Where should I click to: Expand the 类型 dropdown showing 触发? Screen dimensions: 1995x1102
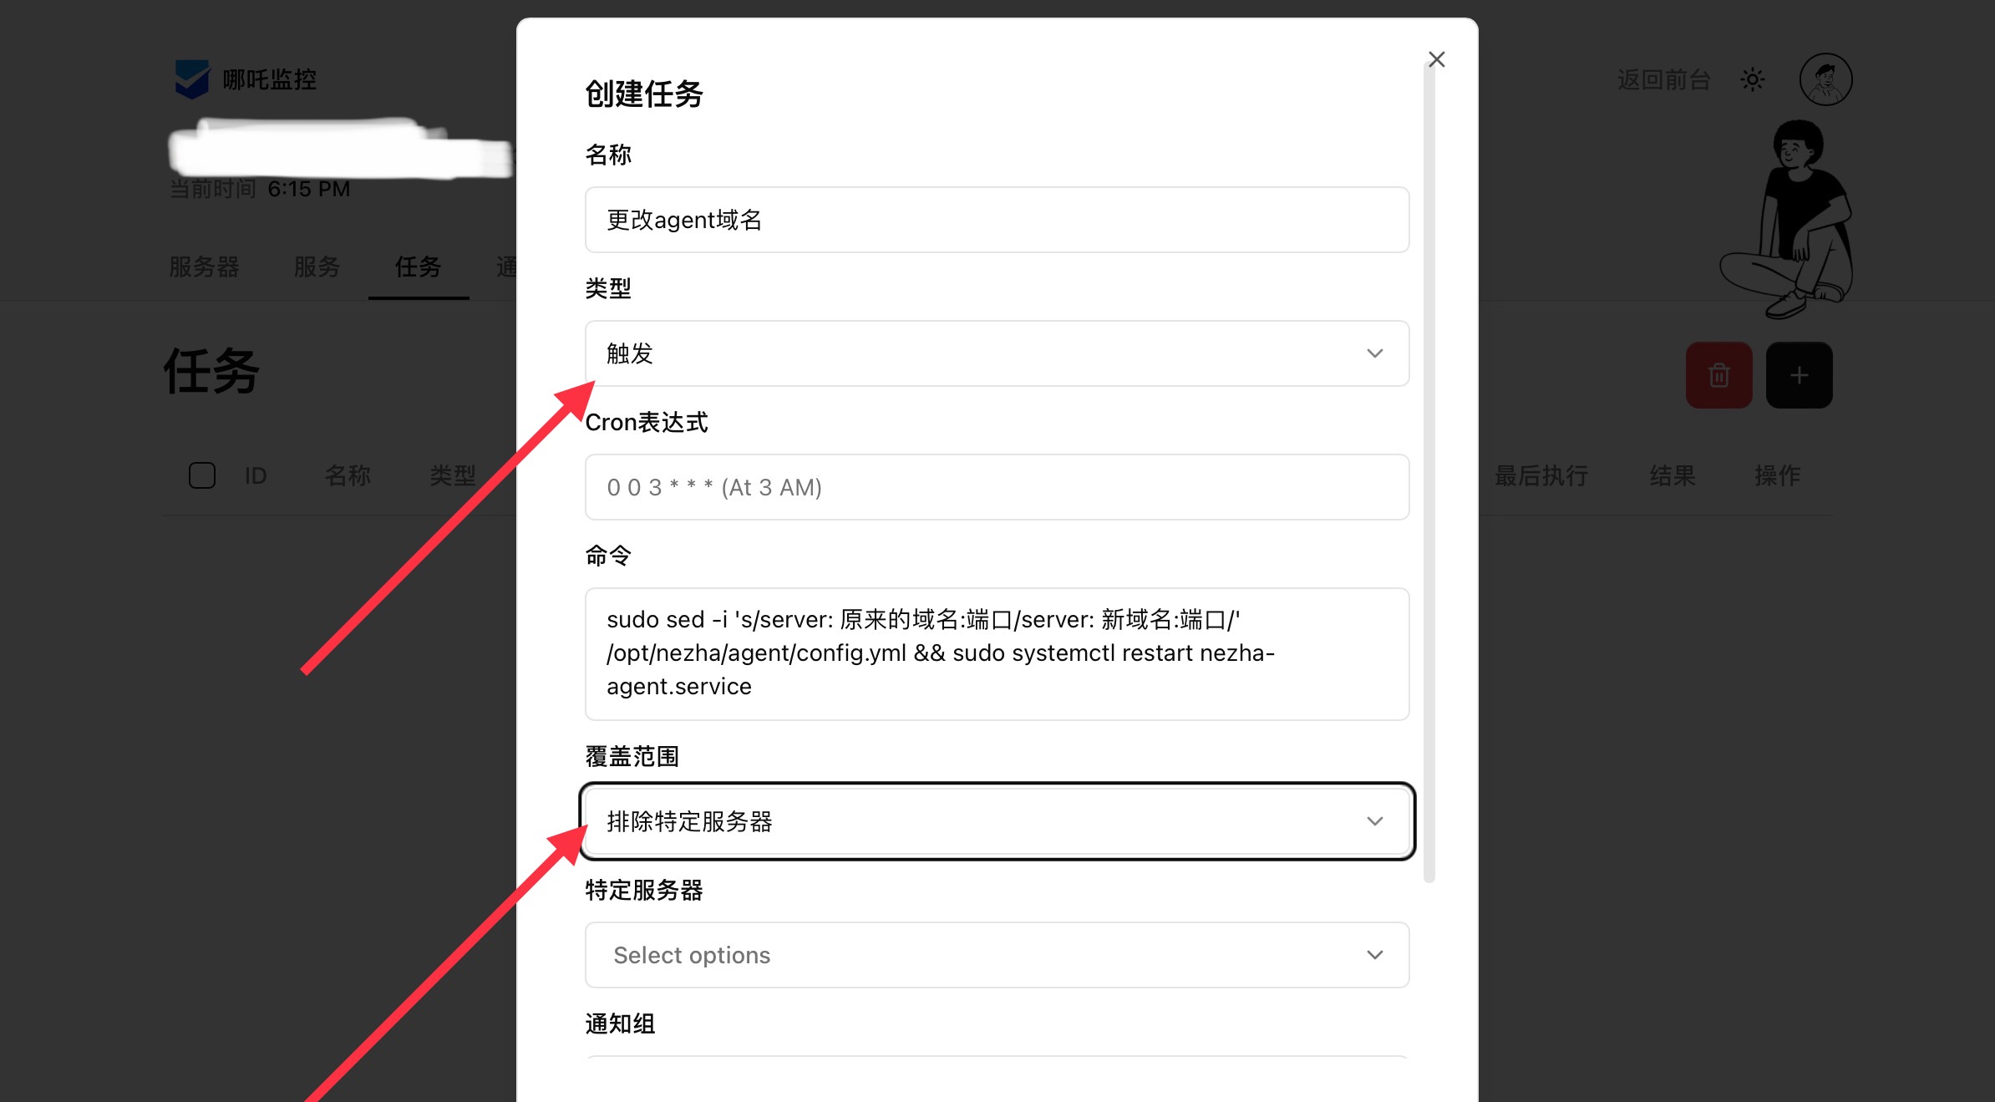997,353
